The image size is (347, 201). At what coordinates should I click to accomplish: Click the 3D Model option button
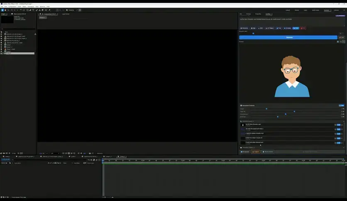(287, 28)
